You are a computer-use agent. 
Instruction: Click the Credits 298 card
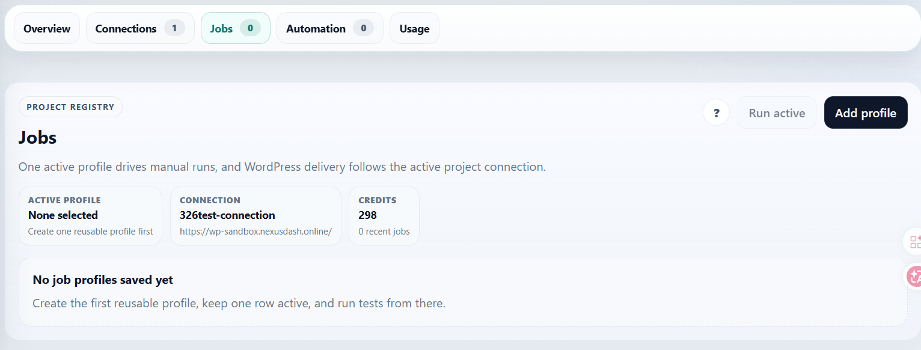pyautogui.click(x=384, y=216)
